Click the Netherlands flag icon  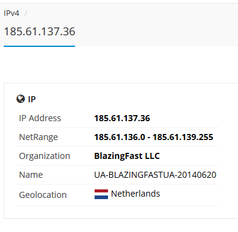tap(101, 194)
